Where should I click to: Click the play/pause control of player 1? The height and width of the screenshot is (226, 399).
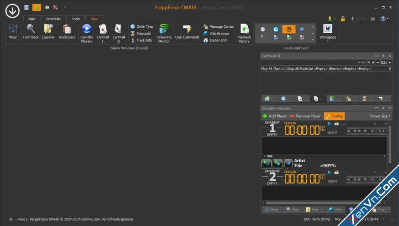(267, 163)
